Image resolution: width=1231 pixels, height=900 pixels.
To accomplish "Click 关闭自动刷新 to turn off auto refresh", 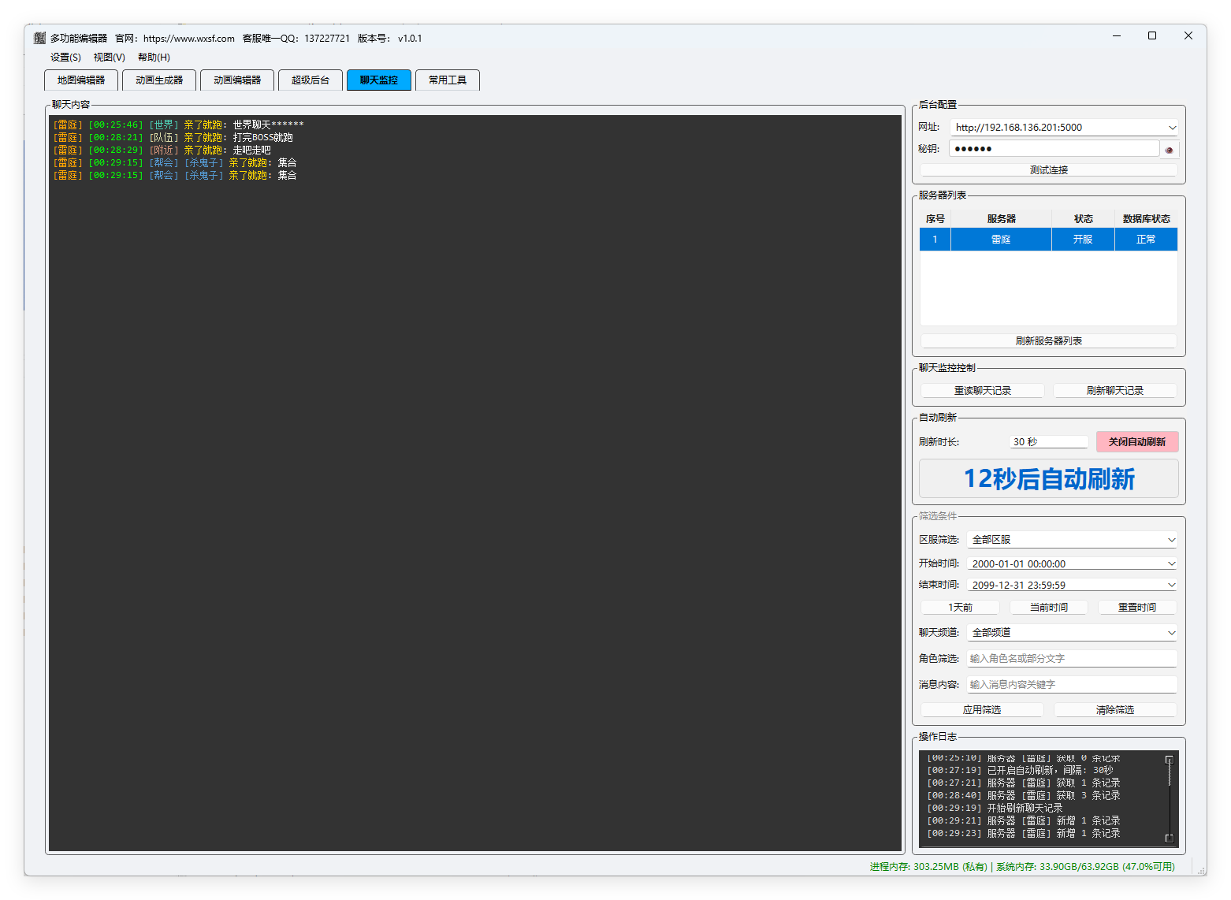I will coord(1136,442).
